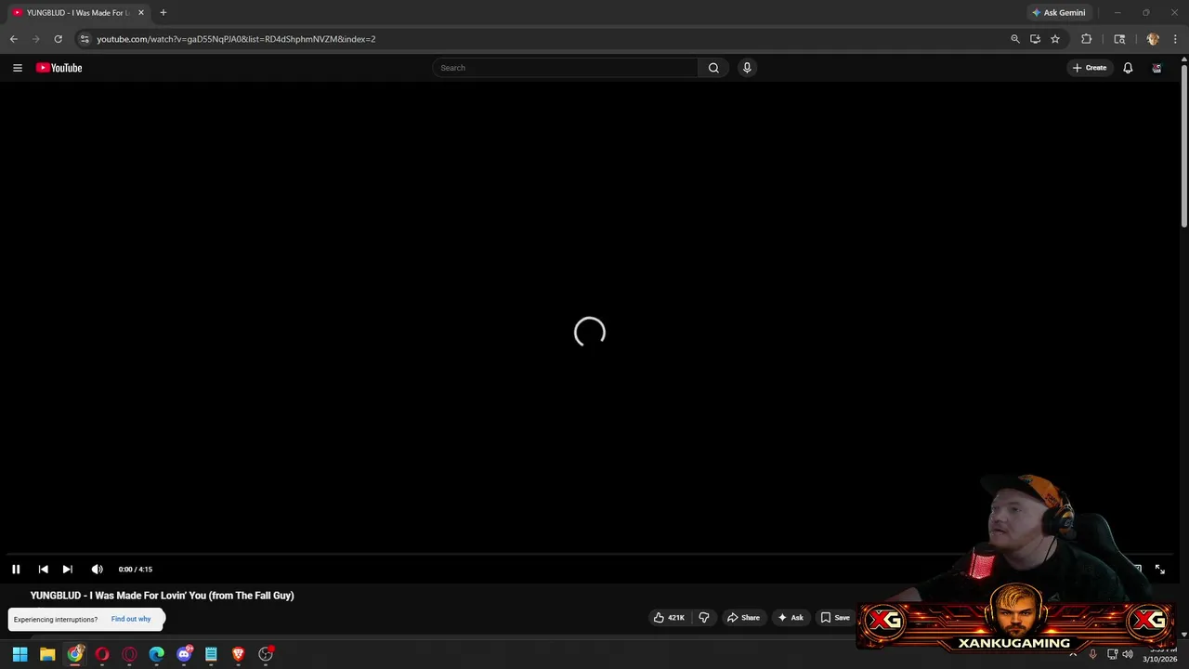
Task: Start search with your voice microphone
Action: (747, 68)
